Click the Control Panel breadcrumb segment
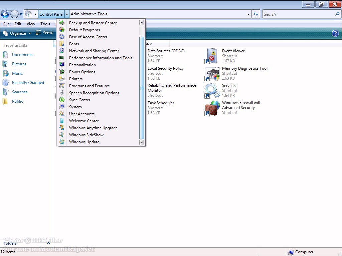 [51, 14]
